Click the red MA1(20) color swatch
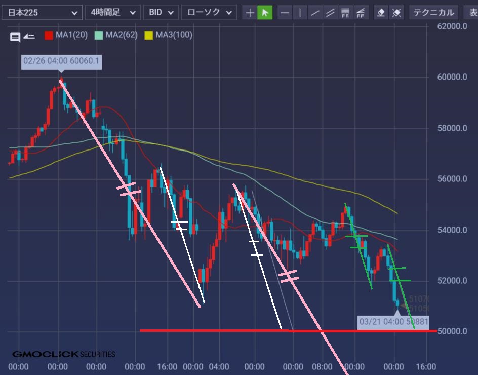The image size is (478, 375). coord(49,35)
